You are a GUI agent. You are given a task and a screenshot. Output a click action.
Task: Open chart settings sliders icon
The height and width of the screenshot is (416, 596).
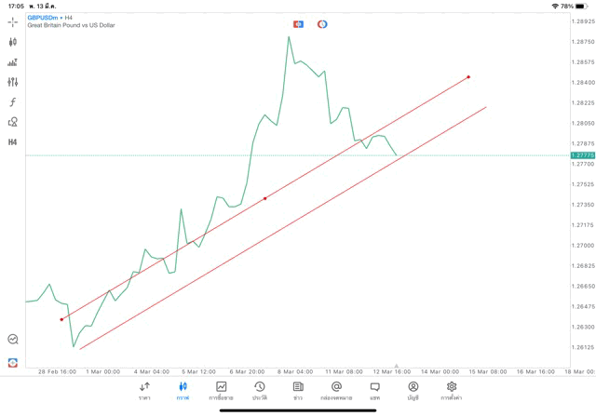[x=13, y=82]
